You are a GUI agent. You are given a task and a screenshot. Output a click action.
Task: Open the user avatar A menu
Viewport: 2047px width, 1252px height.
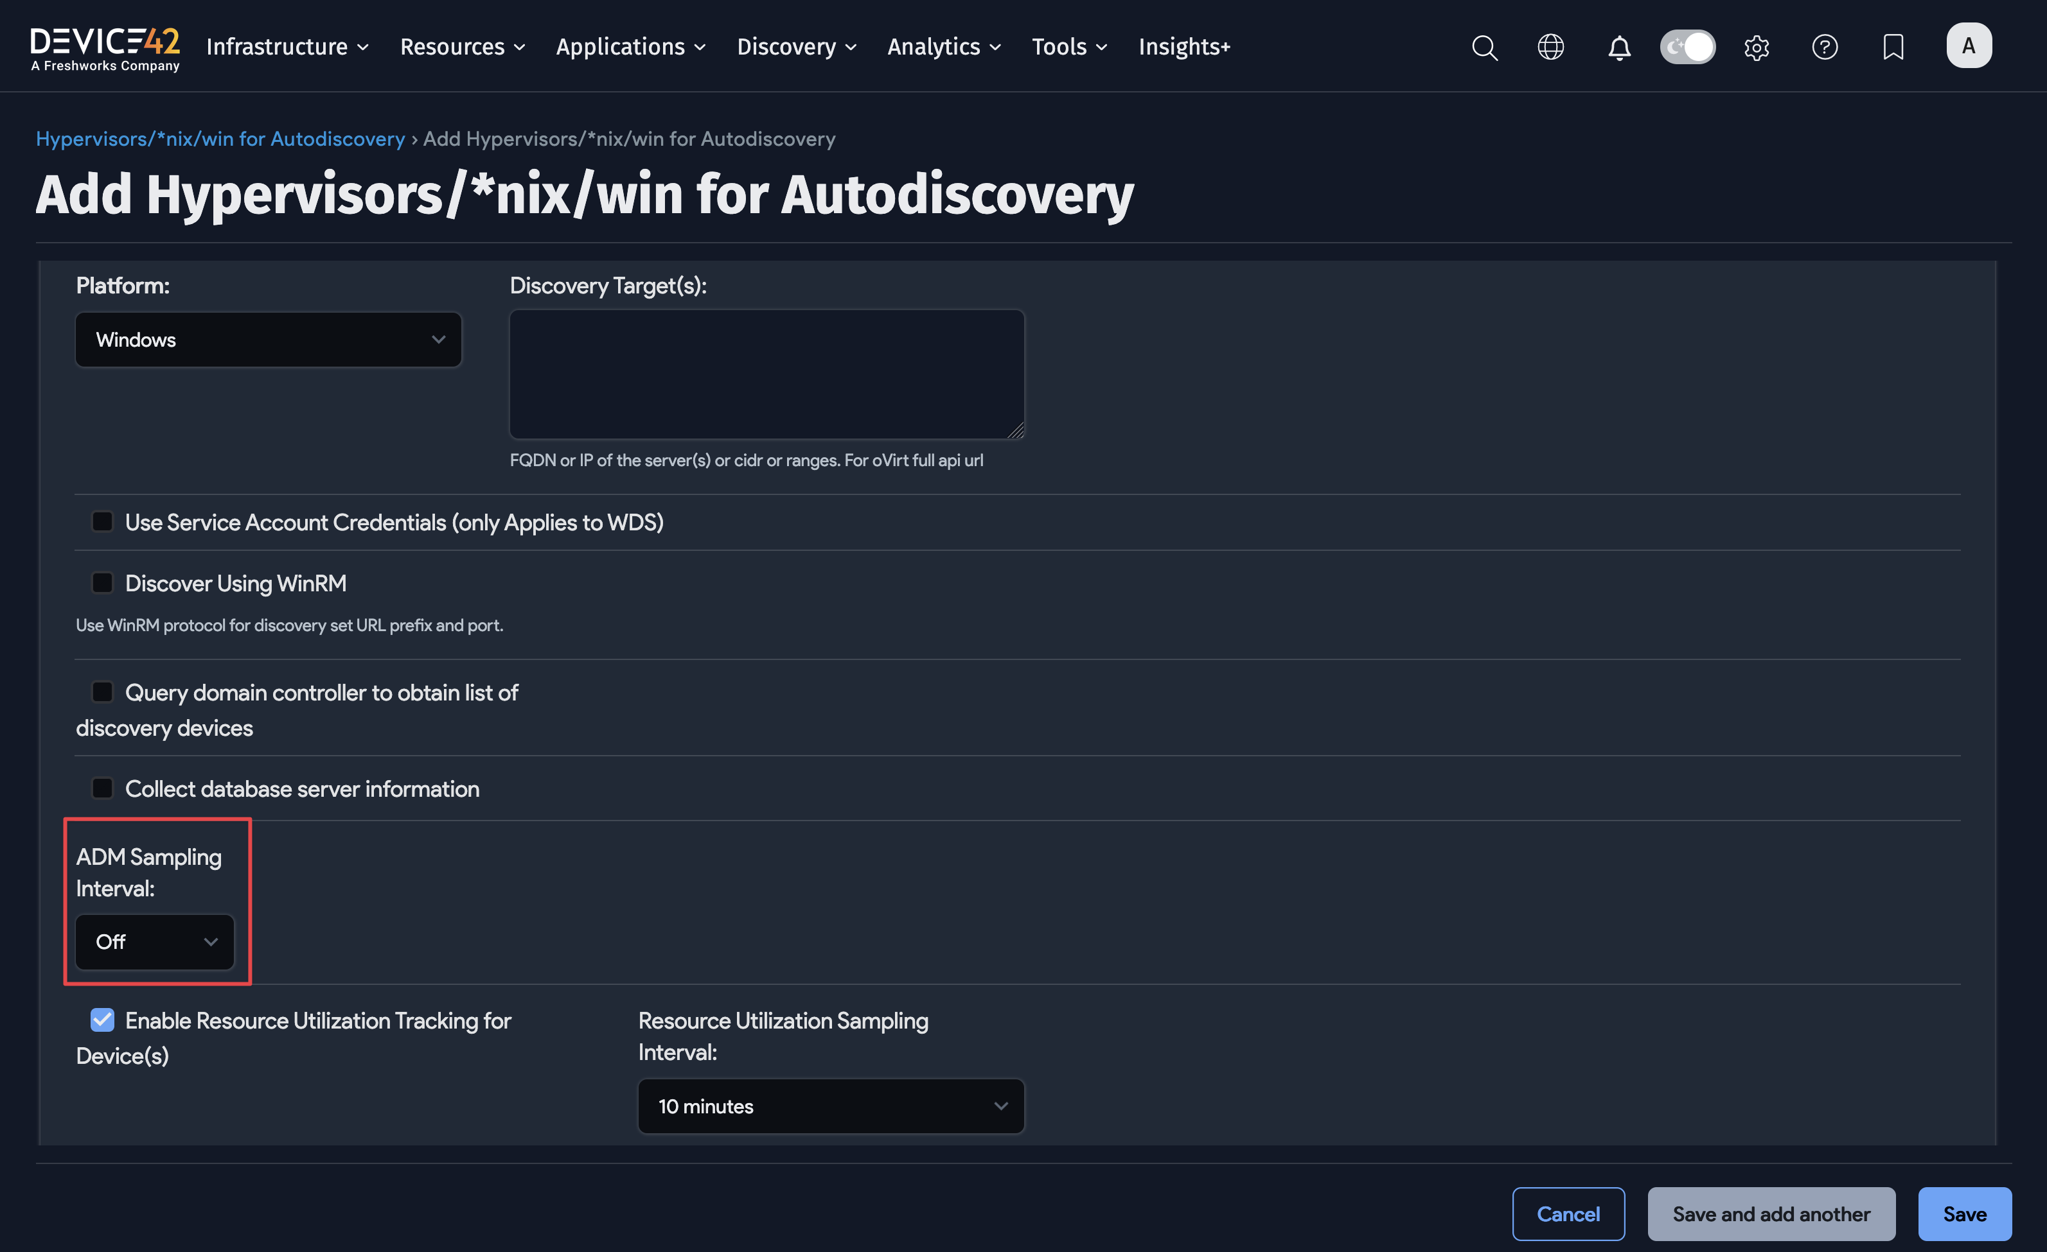tap(1968, 46)
